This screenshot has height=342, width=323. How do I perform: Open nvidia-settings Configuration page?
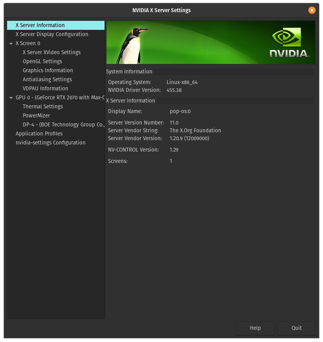coord(51,143)
